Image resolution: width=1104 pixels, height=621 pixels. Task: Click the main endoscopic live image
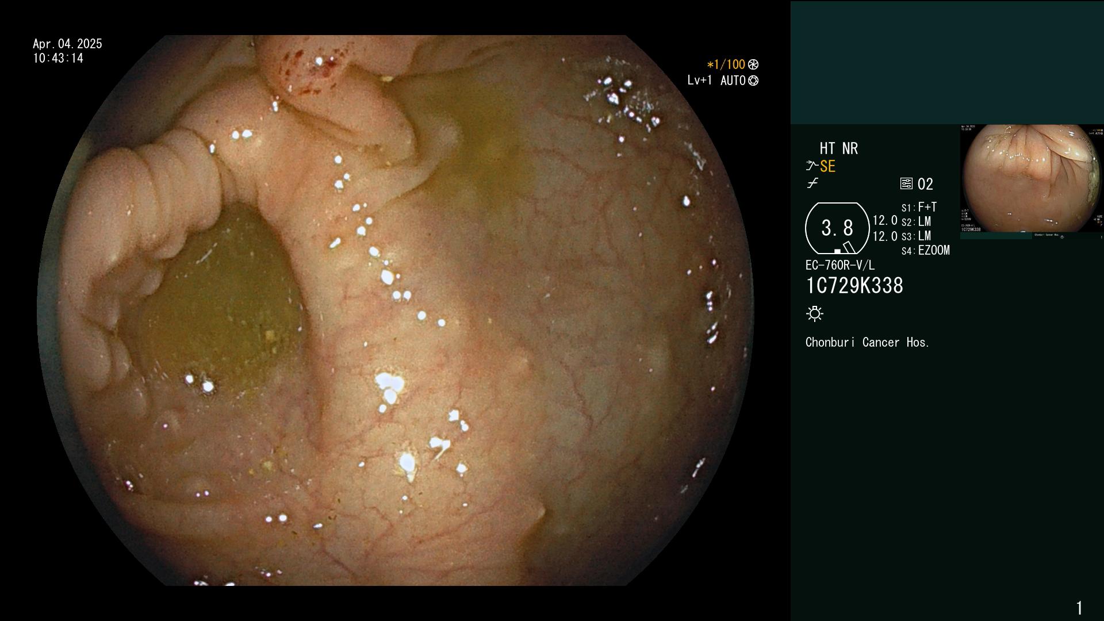(x=396, y=310)
